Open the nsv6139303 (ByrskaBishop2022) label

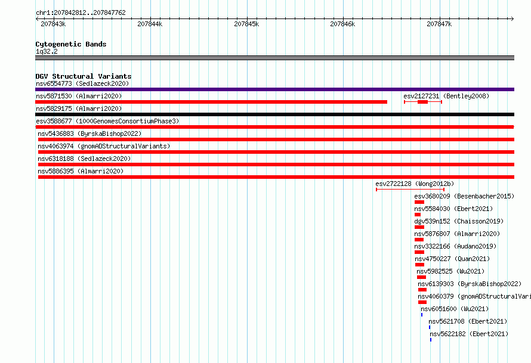470,284
